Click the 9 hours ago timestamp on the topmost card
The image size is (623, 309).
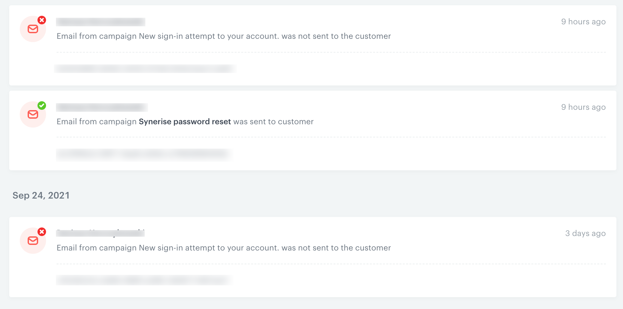583,22
